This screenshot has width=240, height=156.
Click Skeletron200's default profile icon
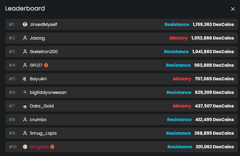pos(25,52)
